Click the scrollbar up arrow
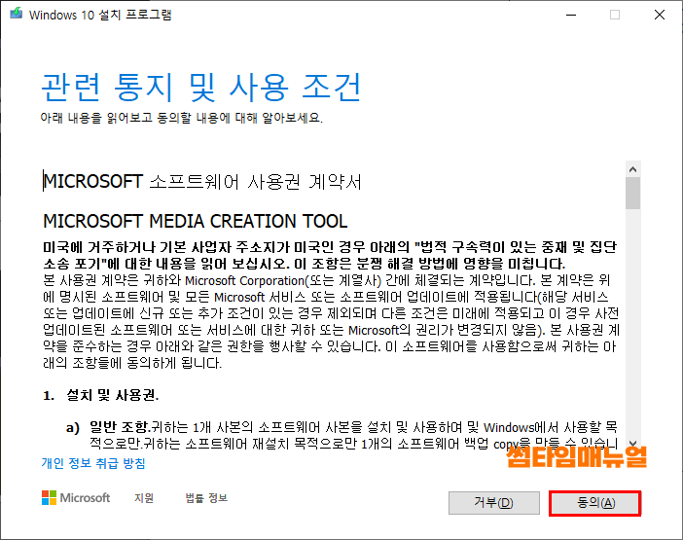The height and width of the screenshot is (540, 683). [633, 169]
